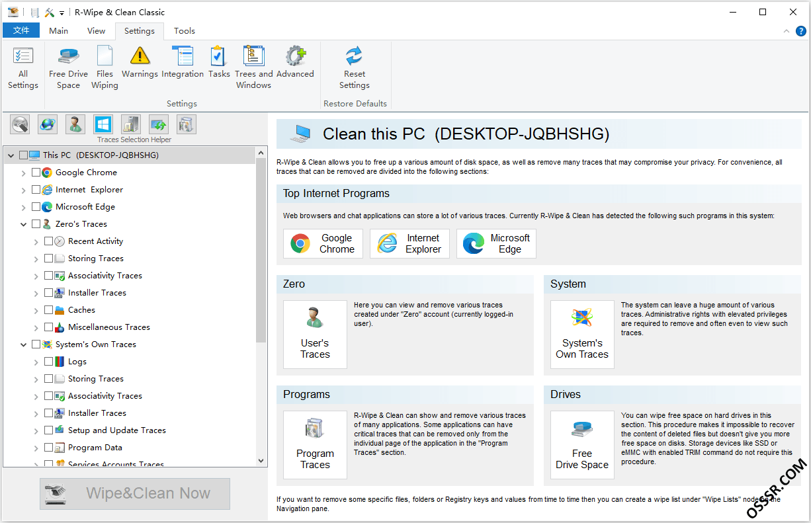
Task: Collapse the ribbon with the up arrow
Action: 786,31
